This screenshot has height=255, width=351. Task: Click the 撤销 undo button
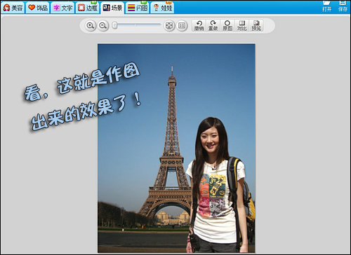coord(199,25)
